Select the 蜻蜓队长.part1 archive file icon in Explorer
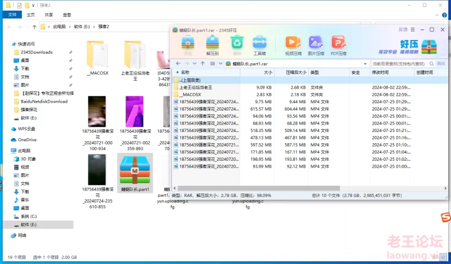Viewport: 451px width, 264px height. [x=135, y=173]
